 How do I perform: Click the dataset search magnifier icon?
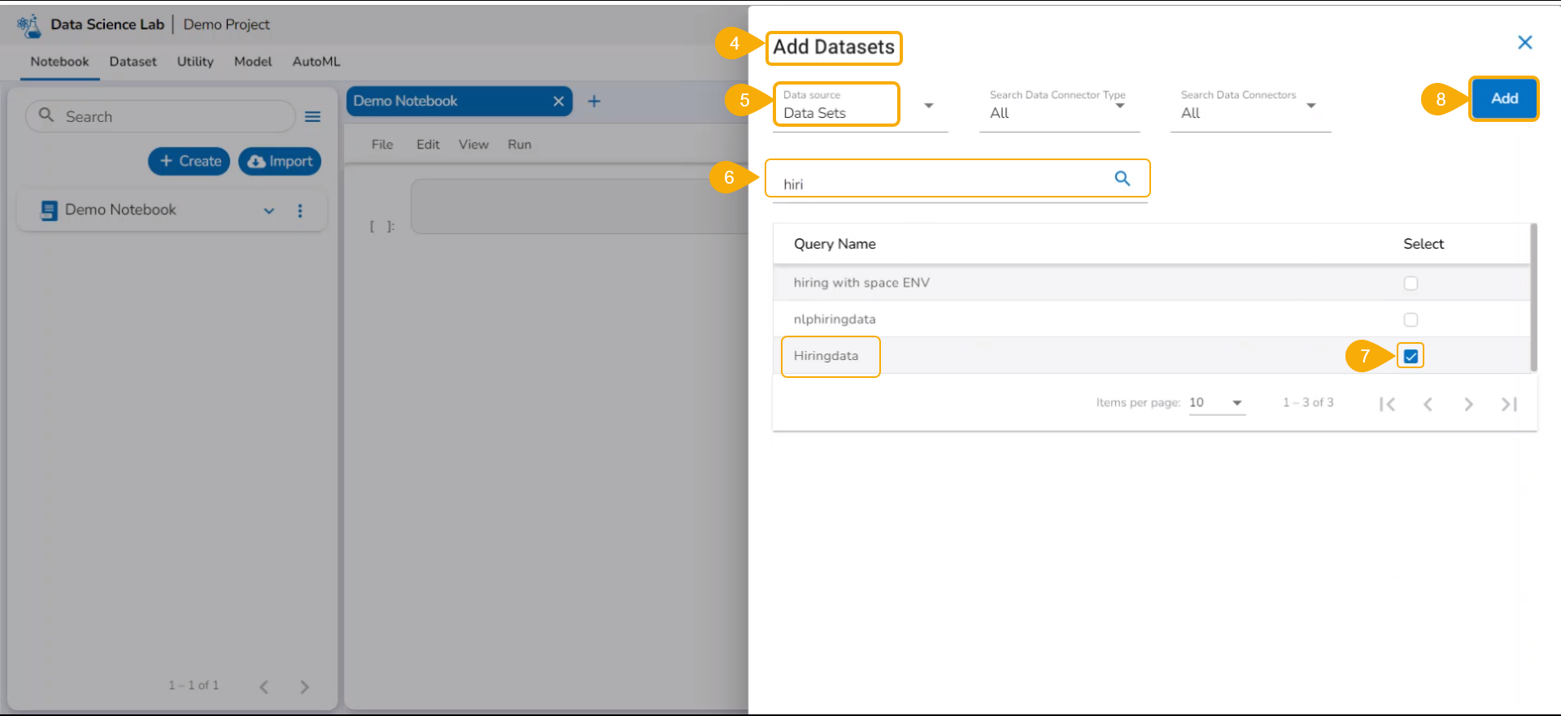coord(1123,179)
